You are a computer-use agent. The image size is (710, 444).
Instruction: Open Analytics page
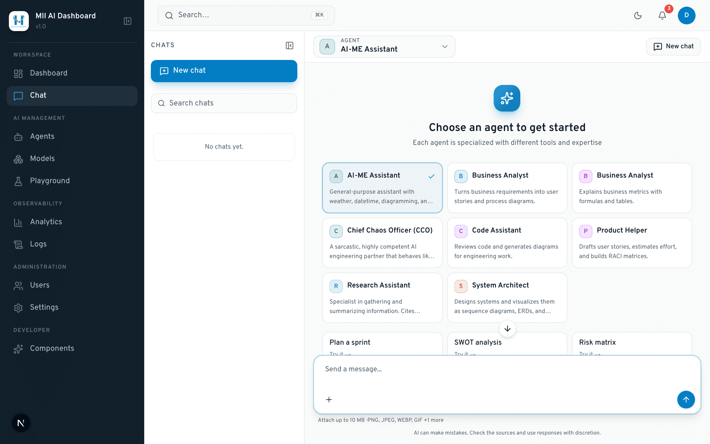coord(72,222)
